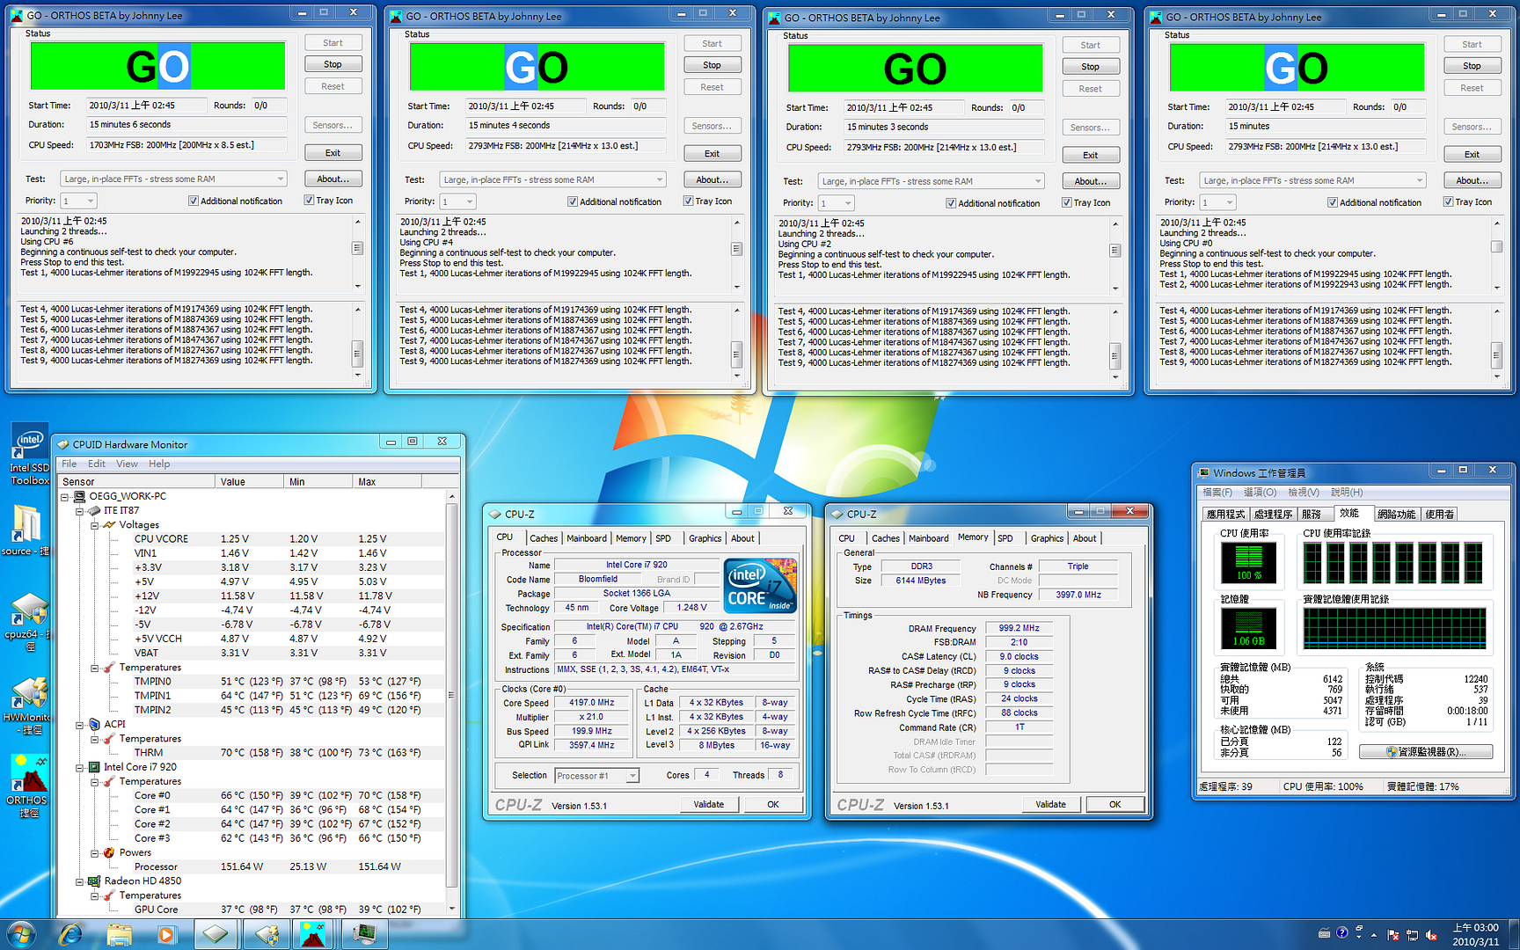Toggle Additional notification in fourth ORTHOS window
Viewport: 1520px width, 950px height.
(x=1333, y=202)
